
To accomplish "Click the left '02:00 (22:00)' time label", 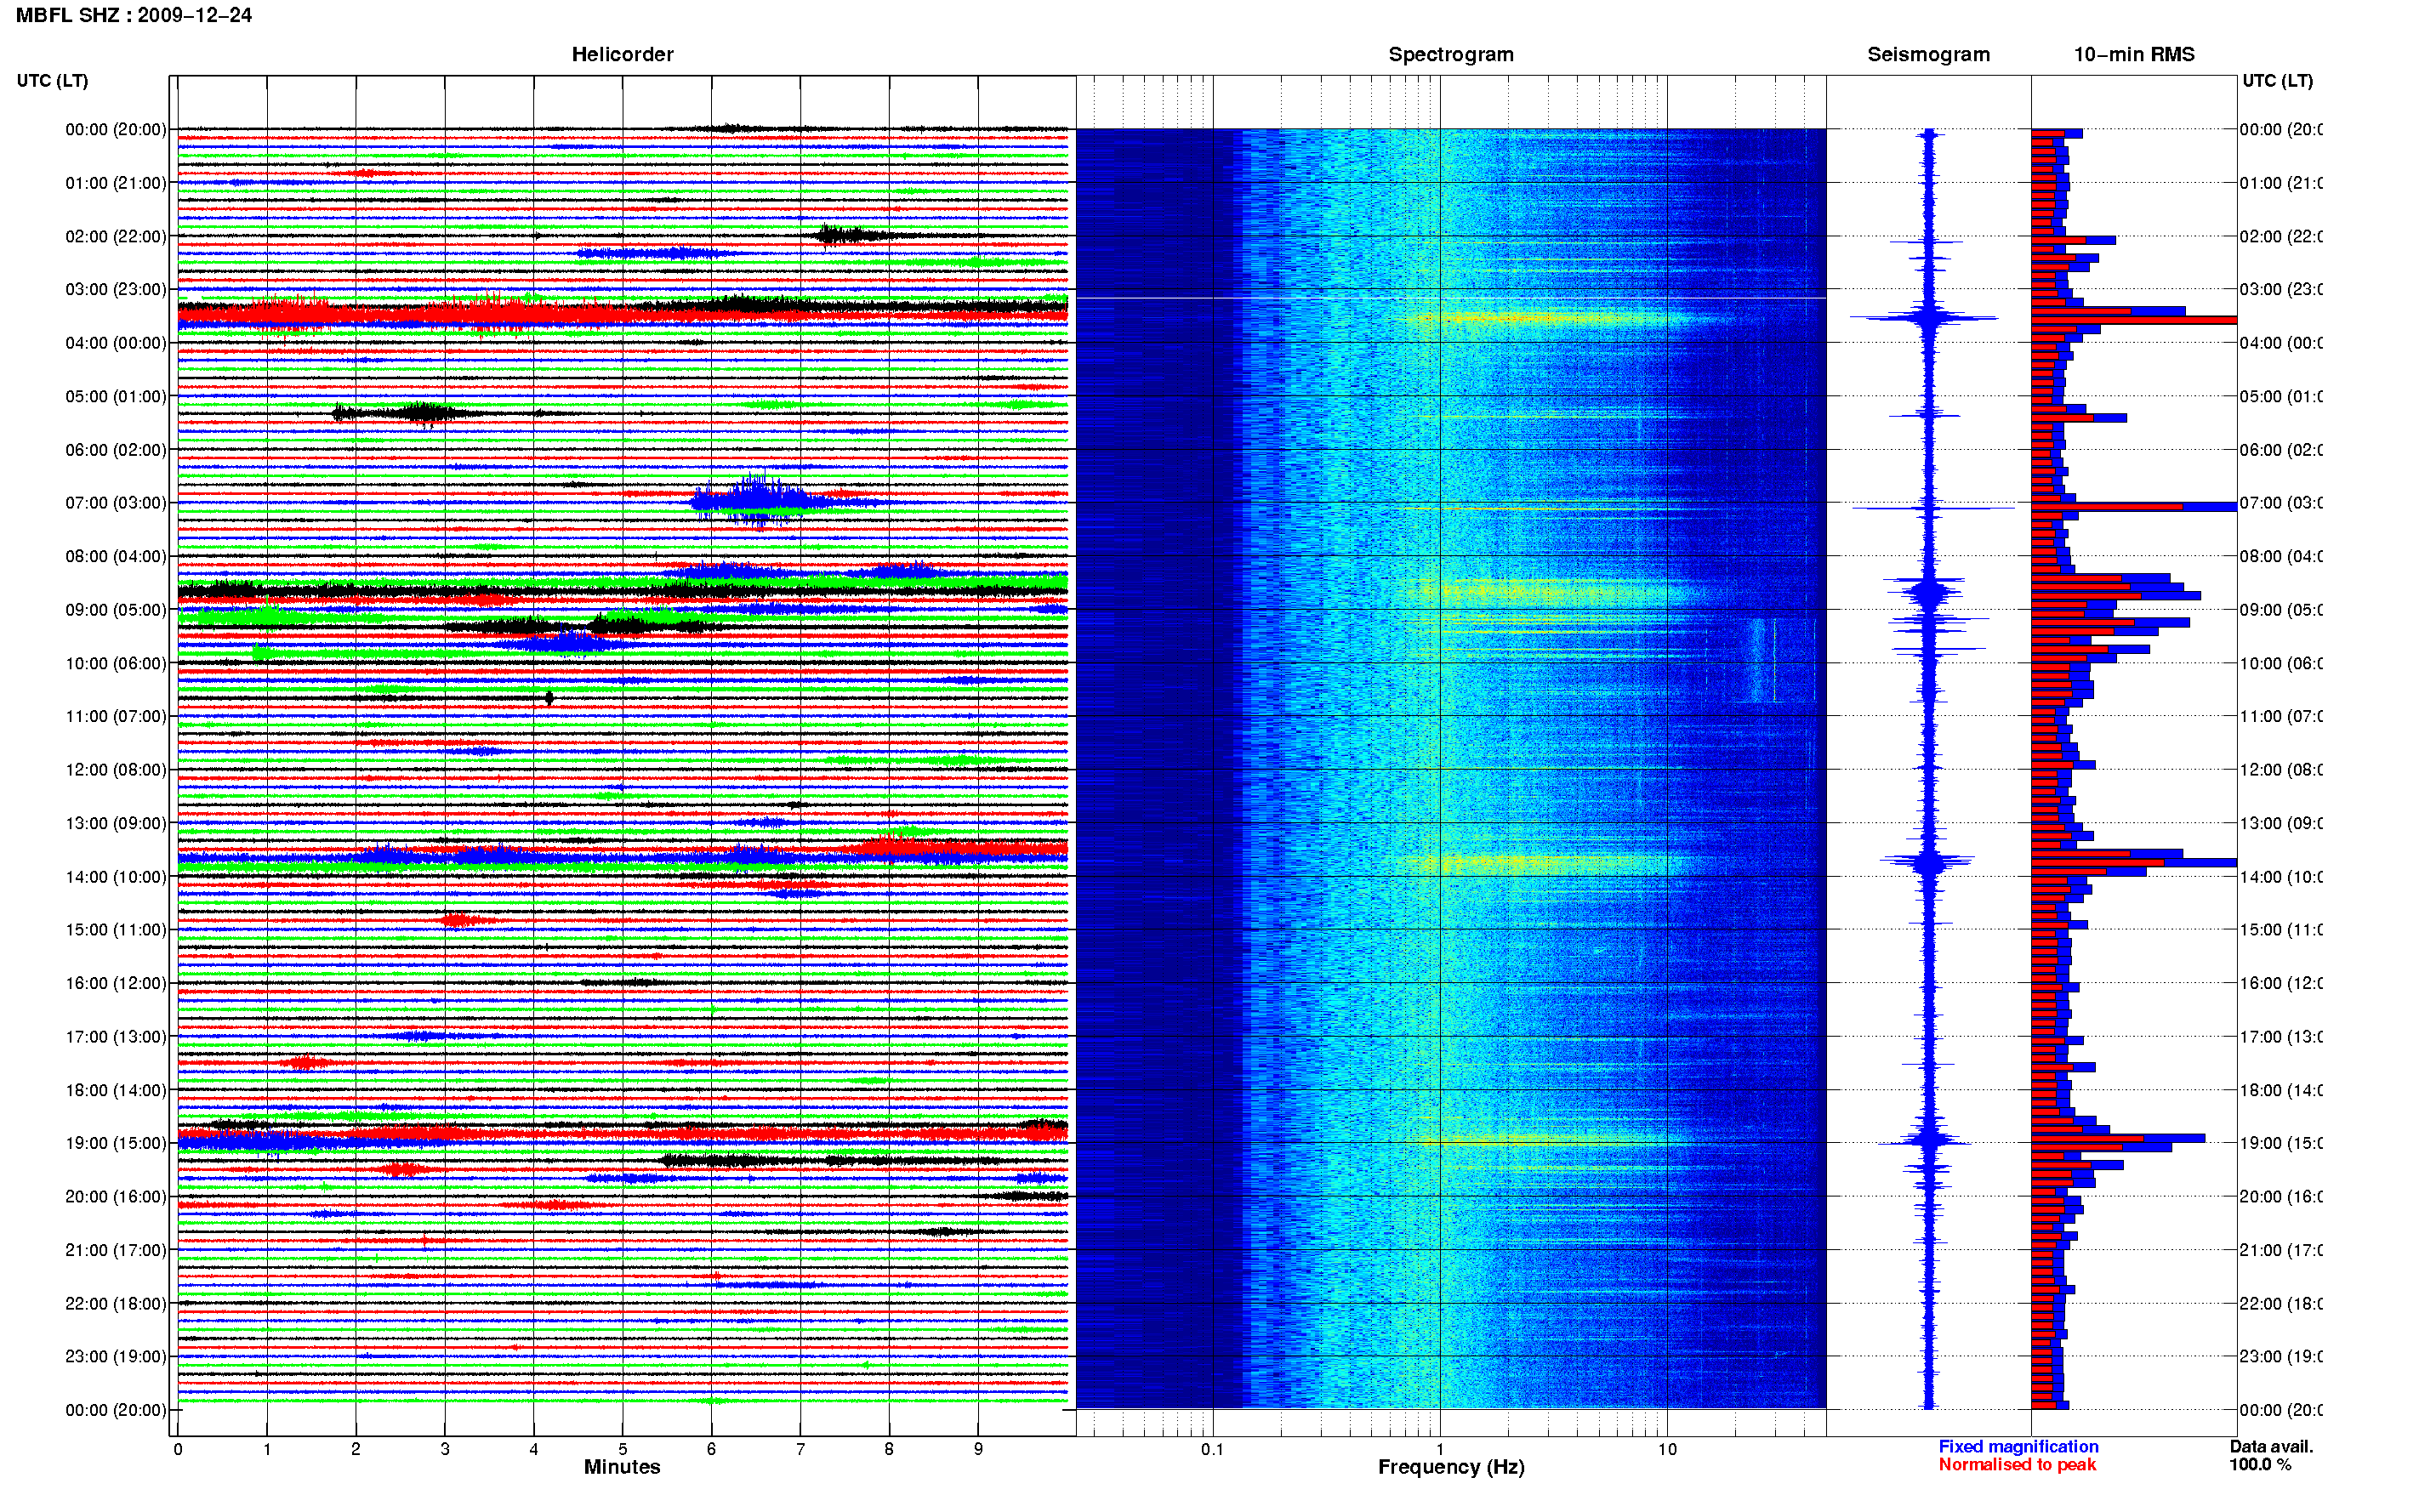I will click(x=116, y=236).
